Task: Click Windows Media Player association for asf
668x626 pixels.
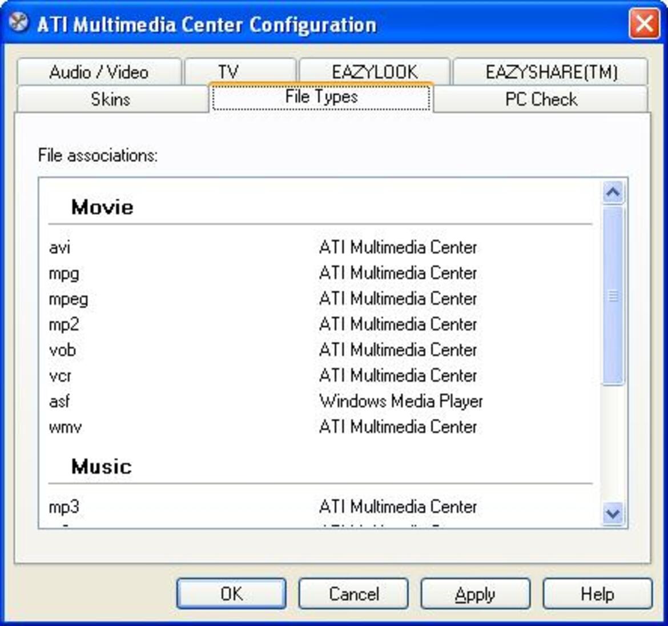Action: click(401, 402)
